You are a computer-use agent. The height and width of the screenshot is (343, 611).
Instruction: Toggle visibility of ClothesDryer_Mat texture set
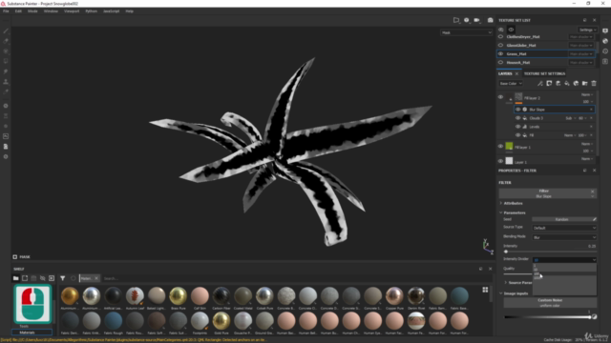click(x=500, y=36)
